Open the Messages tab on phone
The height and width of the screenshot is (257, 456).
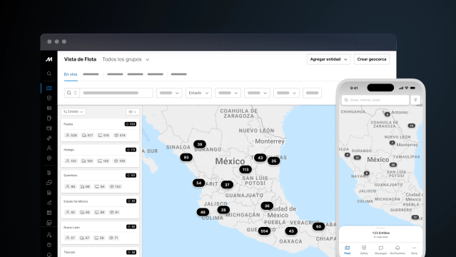point(380,250)
